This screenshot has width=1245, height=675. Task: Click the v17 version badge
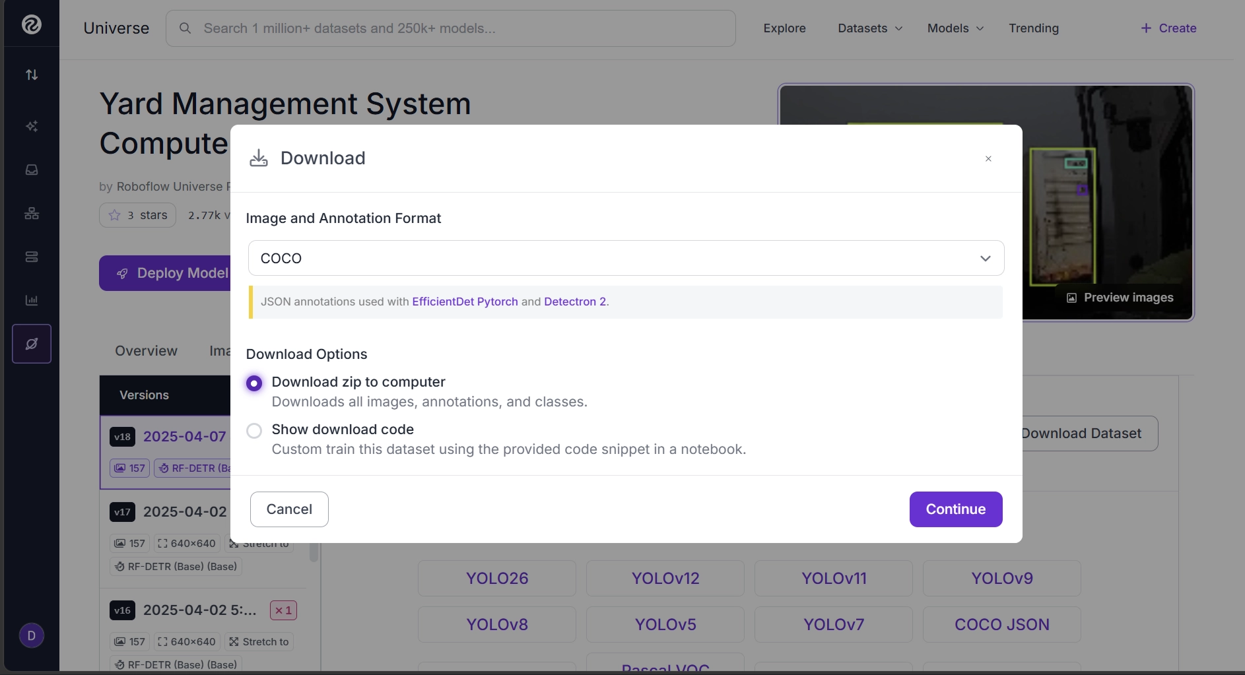(123, 512)
